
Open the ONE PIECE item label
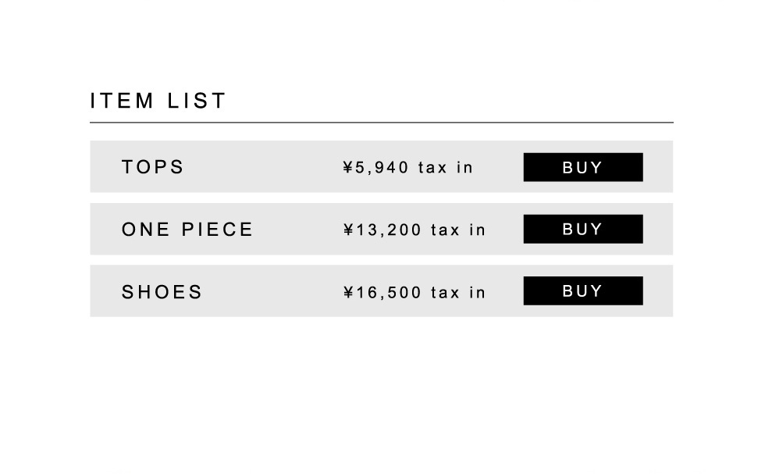187,230
